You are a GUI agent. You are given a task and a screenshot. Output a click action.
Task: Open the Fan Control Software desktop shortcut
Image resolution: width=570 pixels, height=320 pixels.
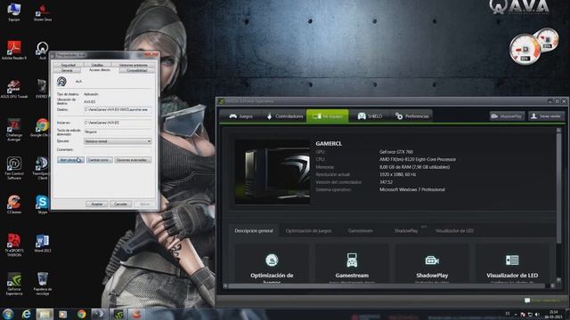coord(14,168)
